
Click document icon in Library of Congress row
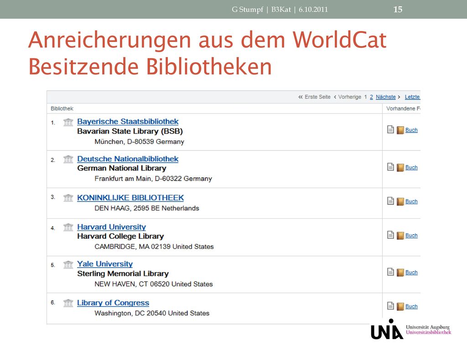pyautogui.click(x=390, y=306)
